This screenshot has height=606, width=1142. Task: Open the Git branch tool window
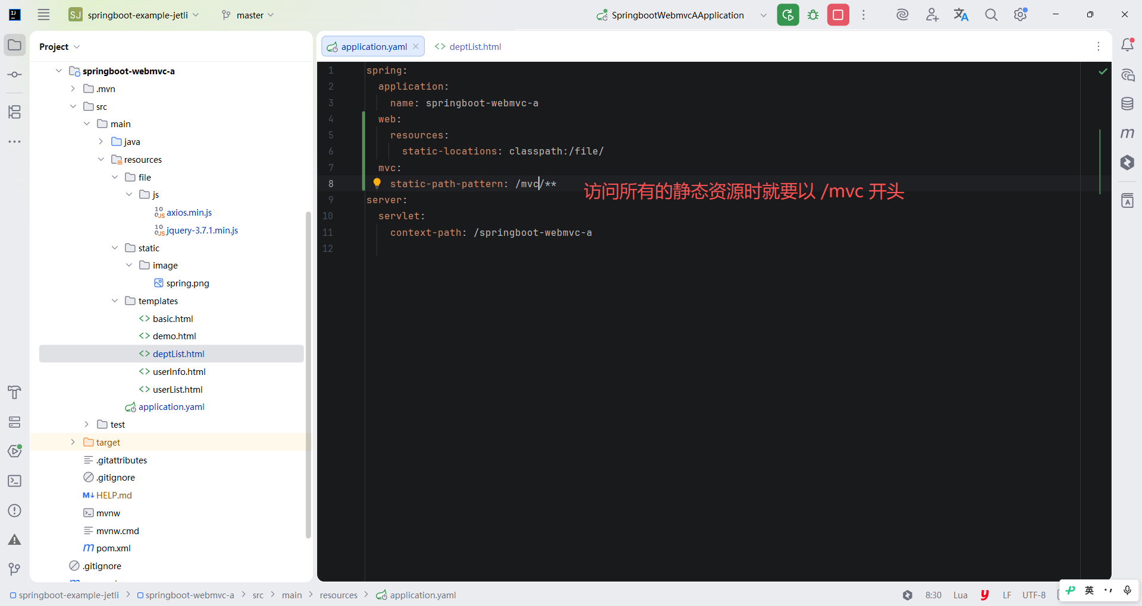15,569
